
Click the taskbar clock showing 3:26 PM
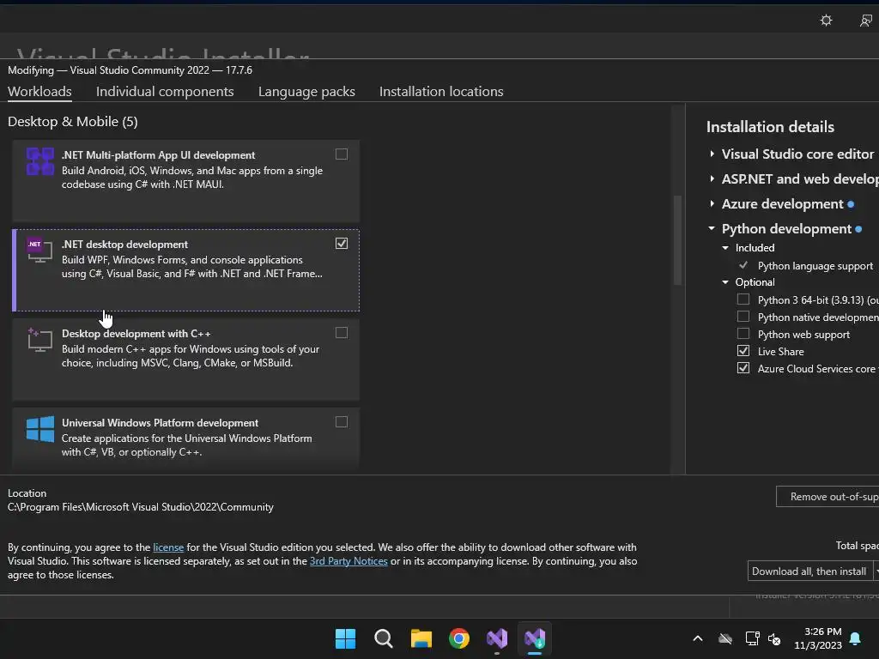[x=818, y=638]
